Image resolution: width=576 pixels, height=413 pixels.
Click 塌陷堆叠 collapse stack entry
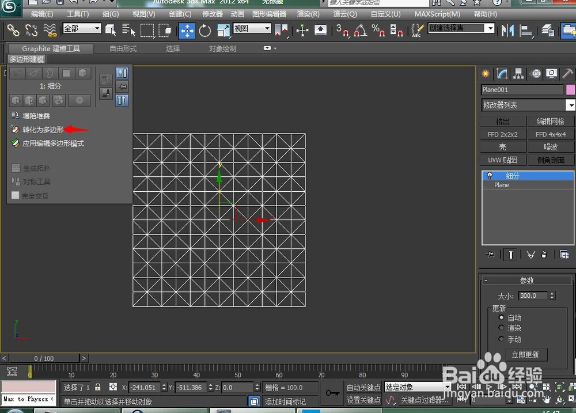point(36,116)
